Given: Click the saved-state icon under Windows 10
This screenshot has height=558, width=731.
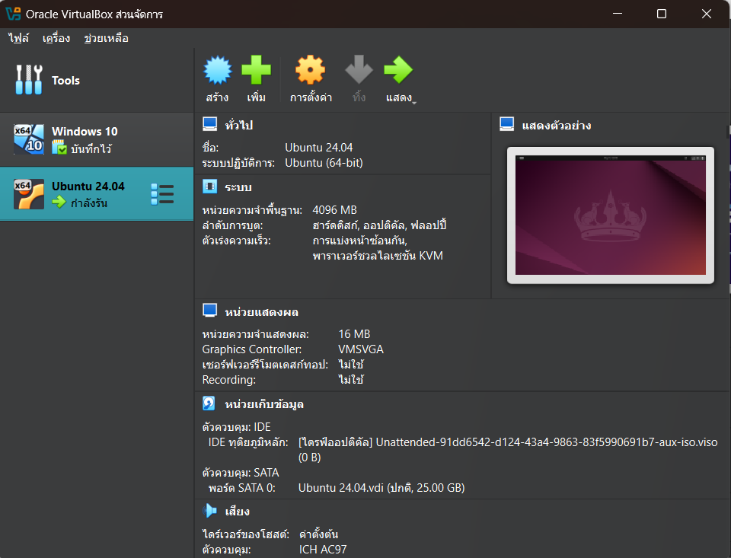Looking at the screenshot, I should coord(59,148).
